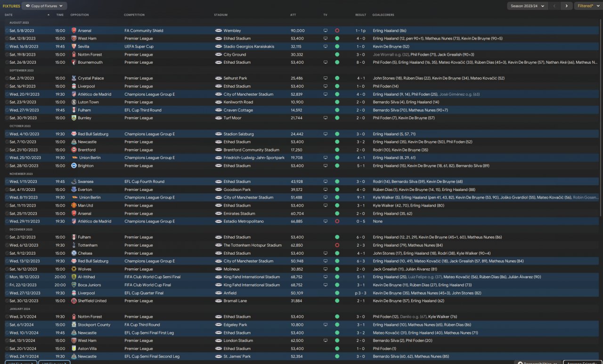603x364 pixels.
Task: Click the Chelsea club crest
Action: [x=74, y=253]
